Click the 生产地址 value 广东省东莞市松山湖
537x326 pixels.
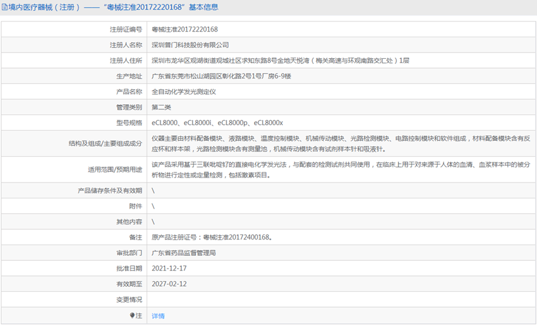[221, 76]
